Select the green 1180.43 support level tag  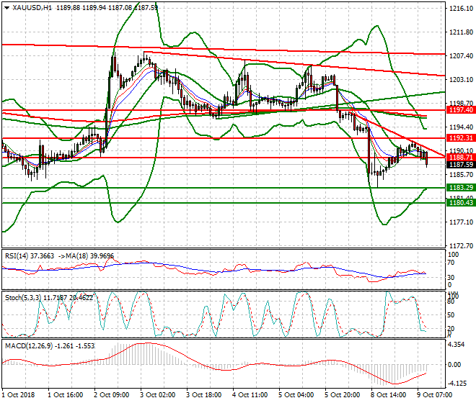click(460, 203)
